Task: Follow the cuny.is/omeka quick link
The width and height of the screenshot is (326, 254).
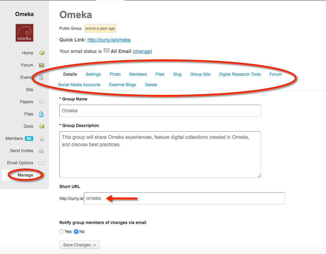Action: 109,40
